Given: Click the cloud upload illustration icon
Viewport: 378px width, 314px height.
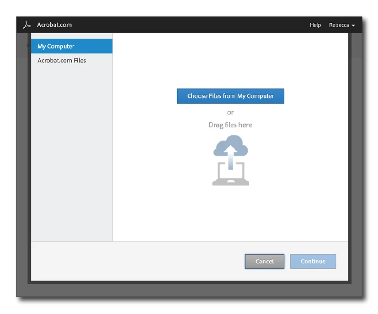Looking at the screenshot, I should tap(230, 160).
